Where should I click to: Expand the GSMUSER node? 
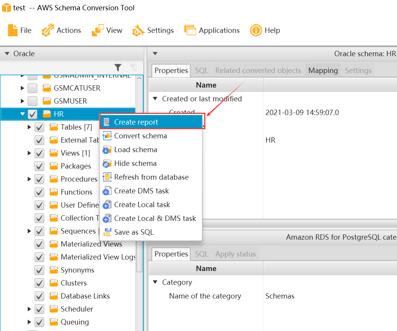click(x=22, y=101)
